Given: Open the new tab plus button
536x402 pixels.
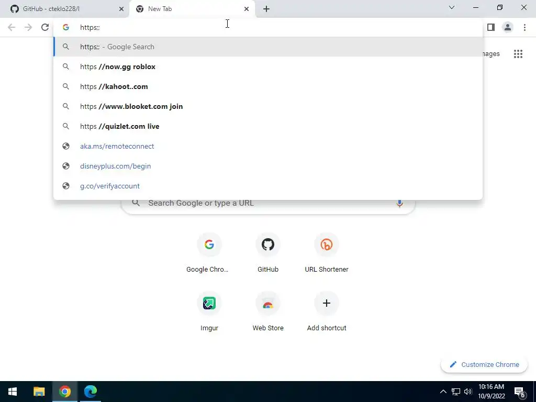Looking at the screenshot, I should point(266,9).
